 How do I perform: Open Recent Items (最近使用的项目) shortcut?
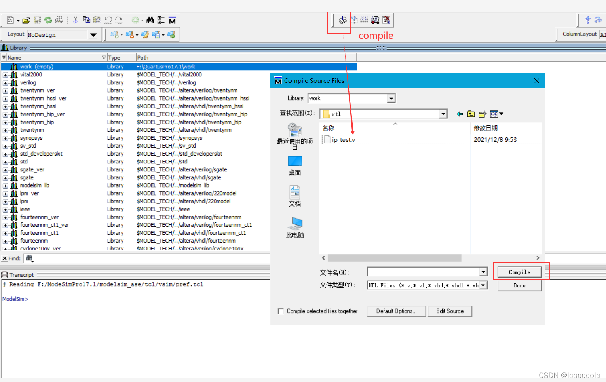pyautogui.click(x=295, y=137)
